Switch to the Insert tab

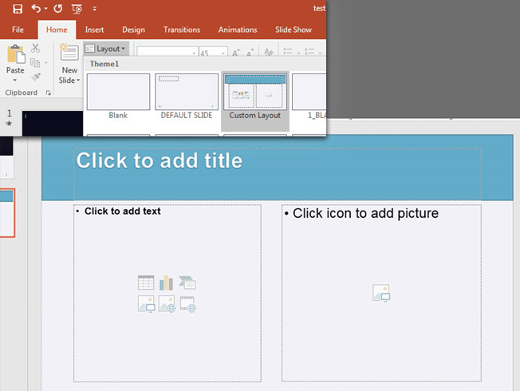tap(94, 30)
